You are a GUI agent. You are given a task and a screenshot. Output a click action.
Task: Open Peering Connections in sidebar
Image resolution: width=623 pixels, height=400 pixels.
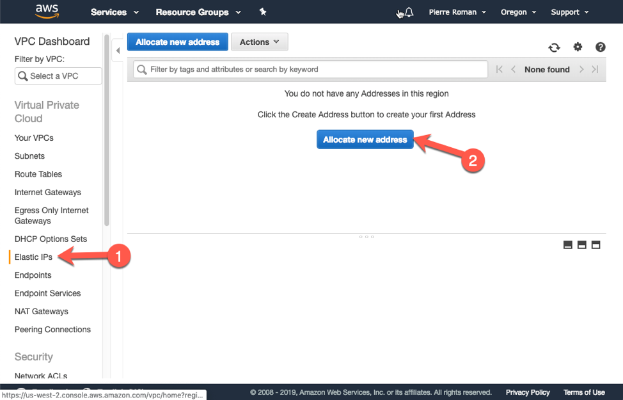point(52,330)
